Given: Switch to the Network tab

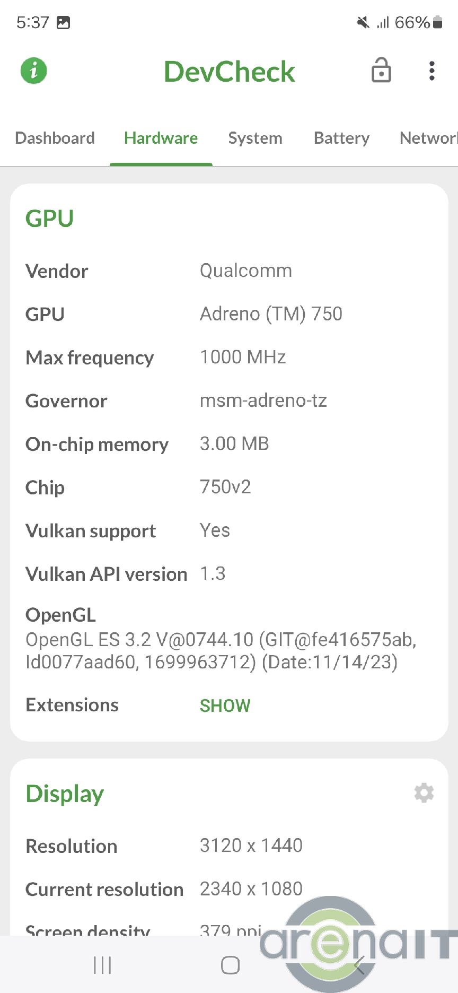Looking at the screenshot, I should click(x=427, y=138).
